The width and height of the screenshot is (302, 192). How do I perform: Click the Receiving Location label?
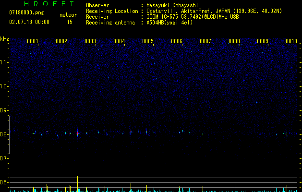(x=112, y=11)
